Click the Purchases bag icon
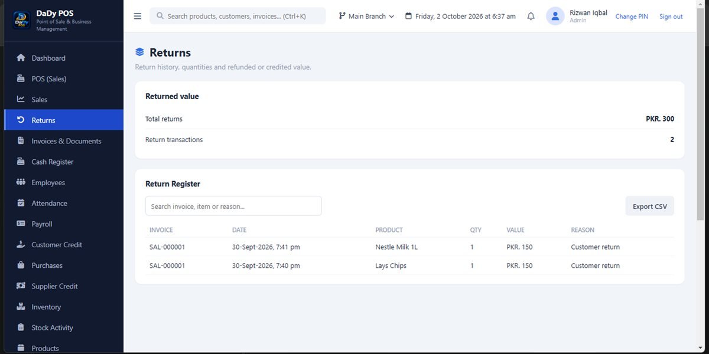709x354 pixels. click(21, 265)
